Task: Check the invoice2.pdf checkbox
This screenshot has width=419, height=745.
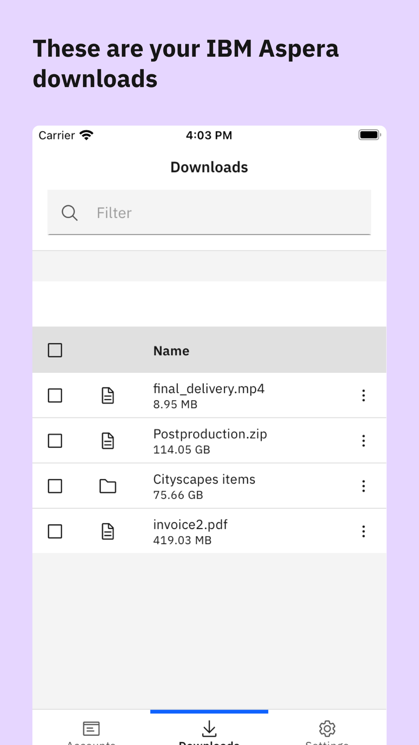Action: pos(55,531)
